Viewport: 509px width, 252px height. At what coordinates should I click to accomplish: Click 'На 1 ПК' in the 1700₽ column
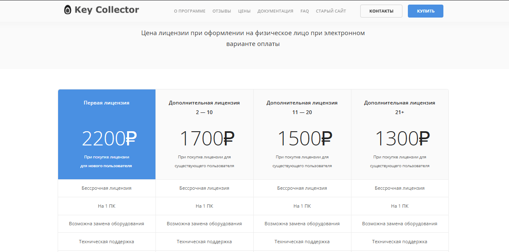[204, 206]
